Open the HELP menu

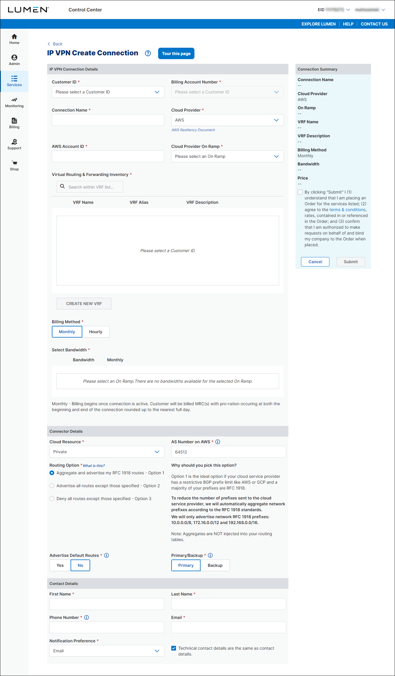pyautogui.click(x=348, y=24)
